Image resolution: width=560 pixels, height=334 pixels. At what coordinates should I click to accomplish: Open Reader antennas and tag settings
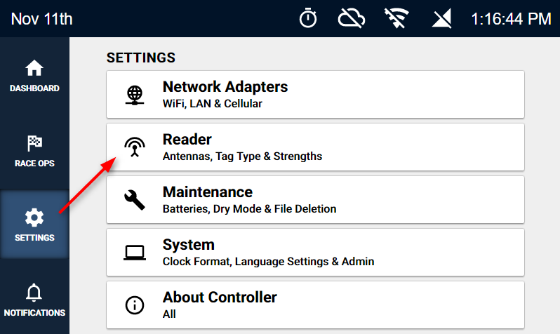tap(315, 147)
